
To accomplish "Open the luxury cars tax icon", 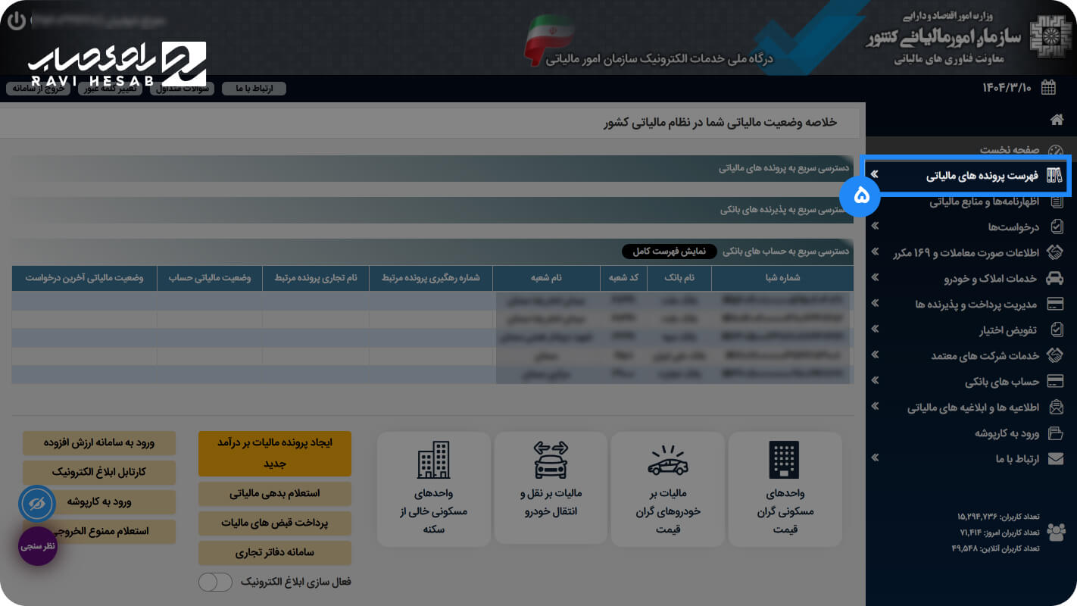I will coord(668,460).
